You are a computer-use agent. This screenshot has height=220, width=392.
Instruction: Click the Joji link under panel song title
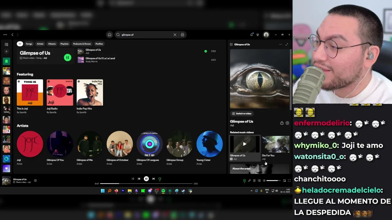pos(232,125)
